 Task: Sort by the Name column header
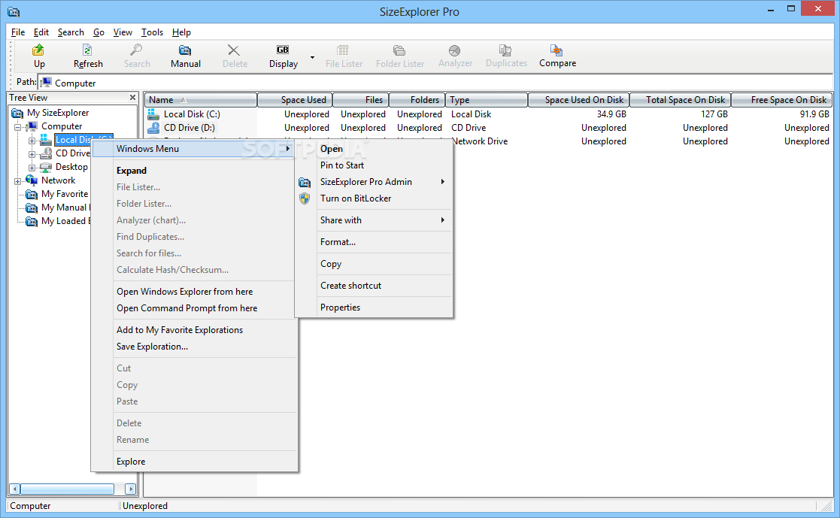[x=200, y=100]
